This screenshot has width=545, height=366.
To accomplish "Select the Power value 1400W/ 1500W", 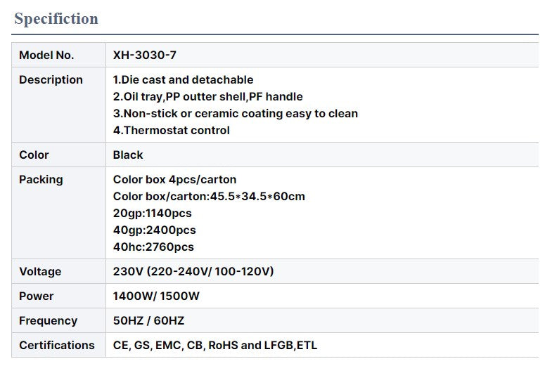I will point(156,296).
